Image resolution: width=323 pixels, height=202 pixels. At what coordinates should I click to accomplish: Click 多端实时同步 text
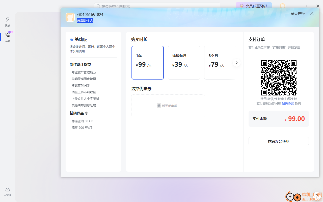click(80, 86)
